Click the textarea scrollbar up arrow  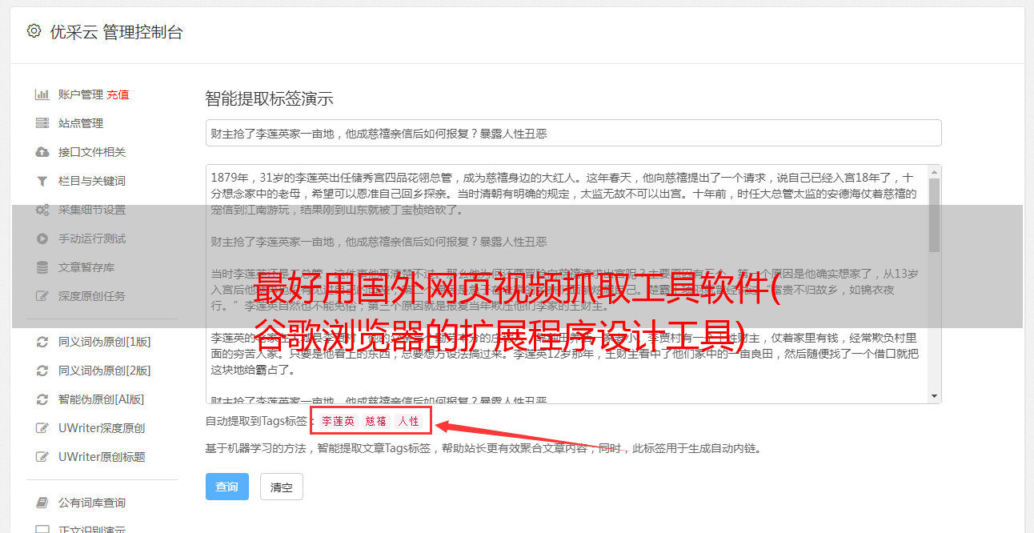pyautogui.click(x=934, y=172)
